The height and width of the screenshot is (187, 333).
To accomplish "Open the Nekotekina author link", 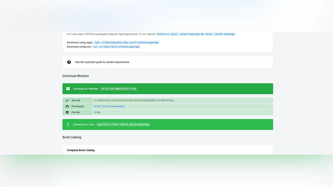I will 119,106.
